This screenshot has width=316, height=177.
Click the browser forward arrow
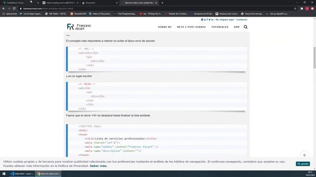pos(9,9)
